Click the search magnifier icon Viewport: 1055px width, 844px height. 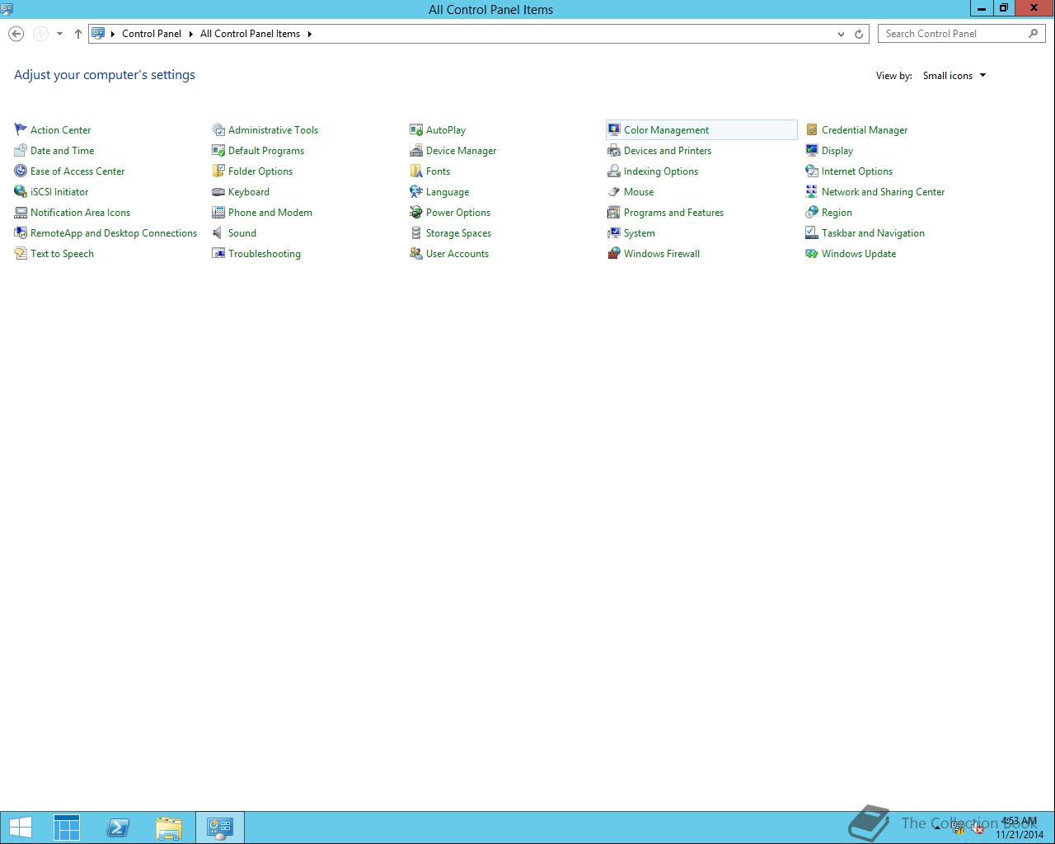pos(1034,34)
